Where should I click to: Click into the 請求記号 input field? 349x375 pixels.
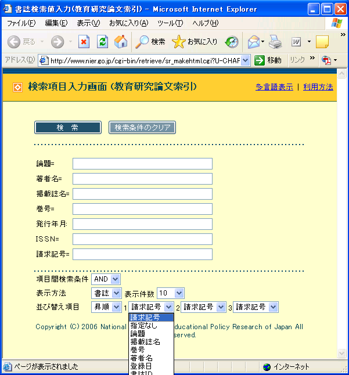point(143,254)
